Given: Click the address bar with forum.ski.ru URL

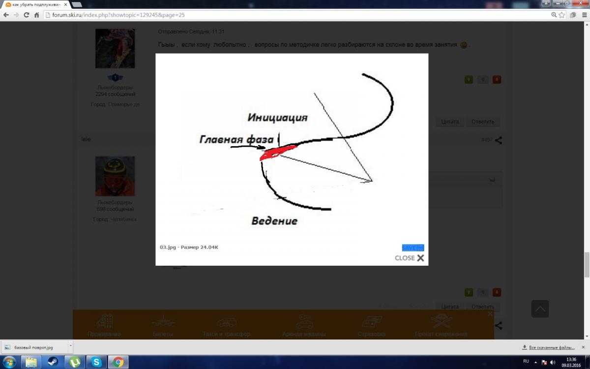Looking at the screenshot, I should click(295, 15).
